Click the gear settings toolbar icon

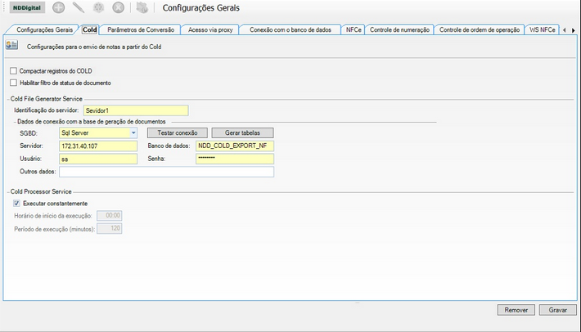98,8
